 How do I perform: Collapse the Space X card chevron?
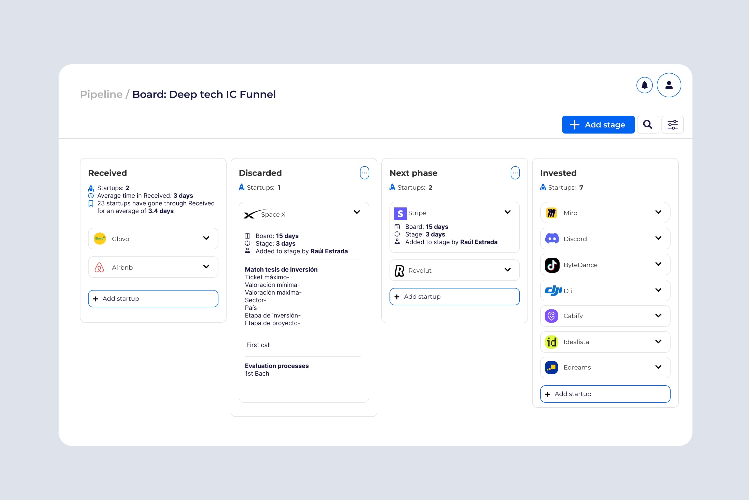pos(357,212)
